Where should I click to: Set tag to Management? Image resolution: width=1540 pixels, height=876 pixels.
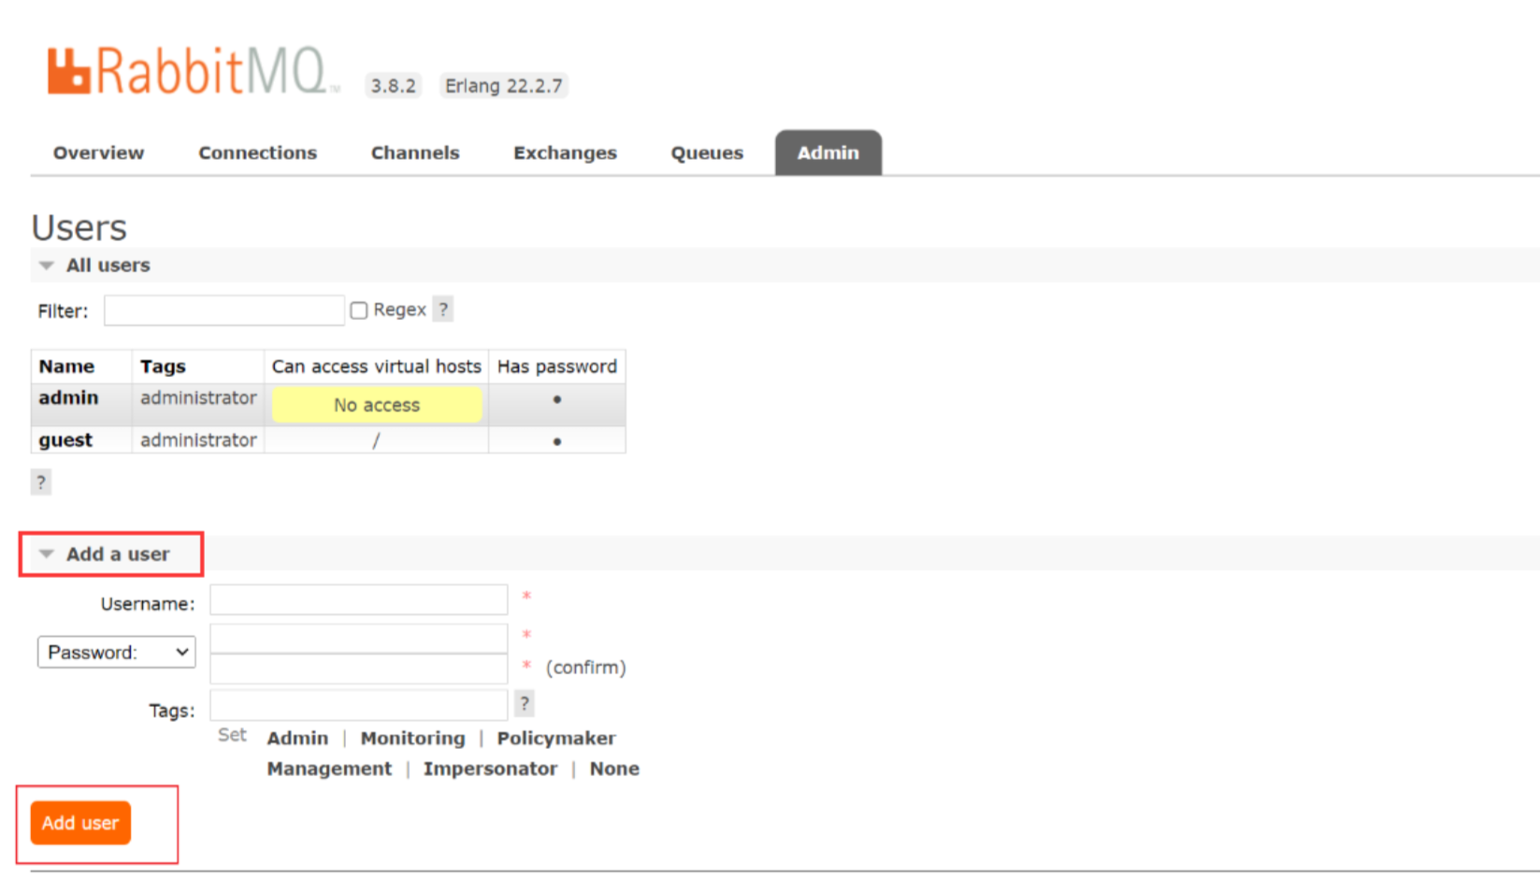(329, 768)
